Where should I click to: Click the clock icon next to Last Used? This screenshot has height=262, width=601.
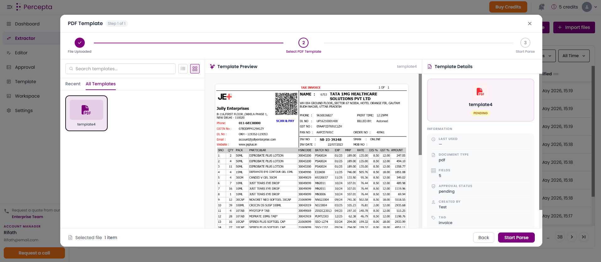point(433,139)
